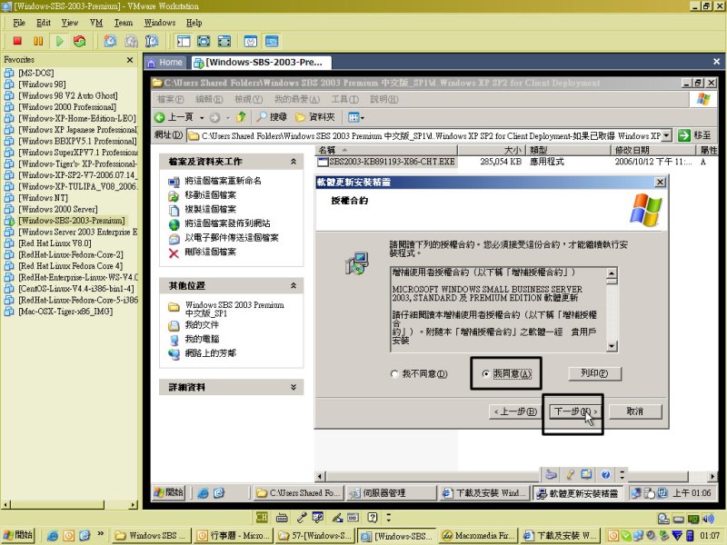Click the globe publish-file-to-web task icon
This screenshot has width=727, height=545.
(x=174, y=224)
